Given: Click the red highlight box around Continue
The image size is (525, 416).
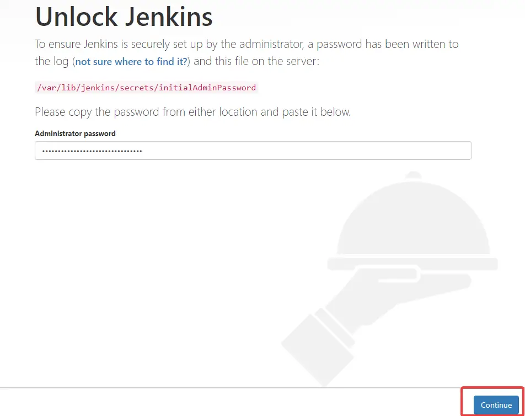Looking at the screenshot, I should pos(491,401).
